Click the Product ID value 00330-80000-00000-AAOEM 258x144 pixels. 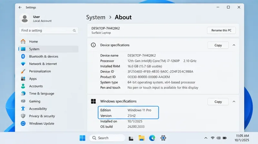(149, 77)
